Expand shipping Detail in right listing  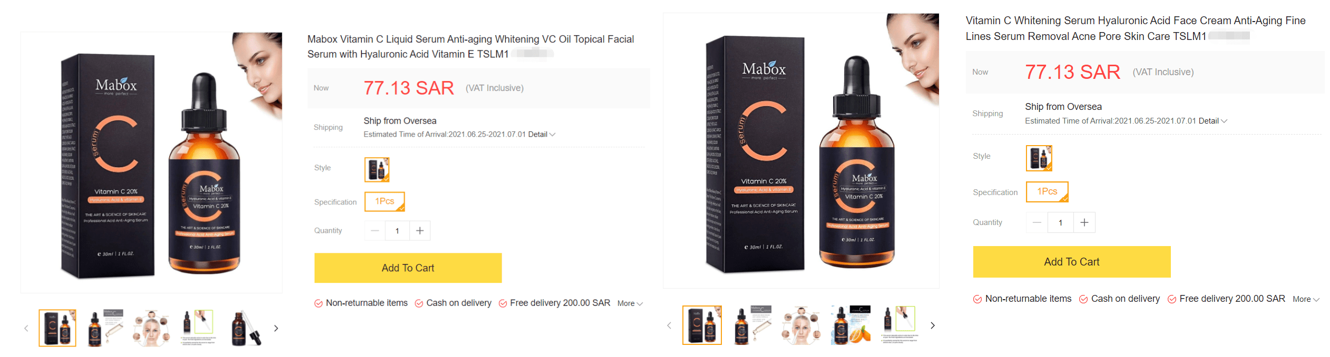1213,121
